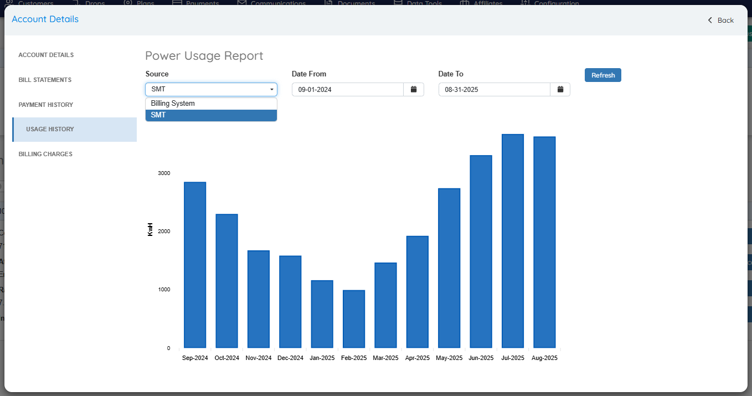Click the Feb-2025 usage bar

click(x=354, y=319)
